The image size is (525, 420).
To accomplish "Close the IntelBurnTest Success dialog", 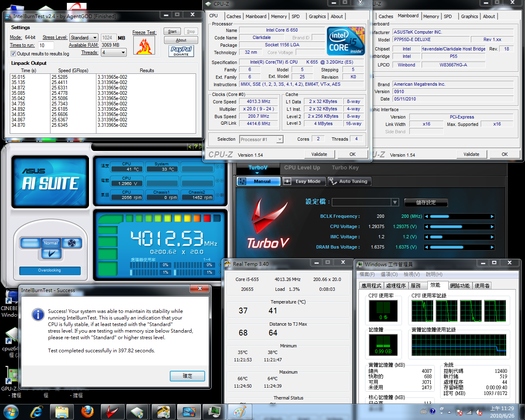I will click(200, 289).
